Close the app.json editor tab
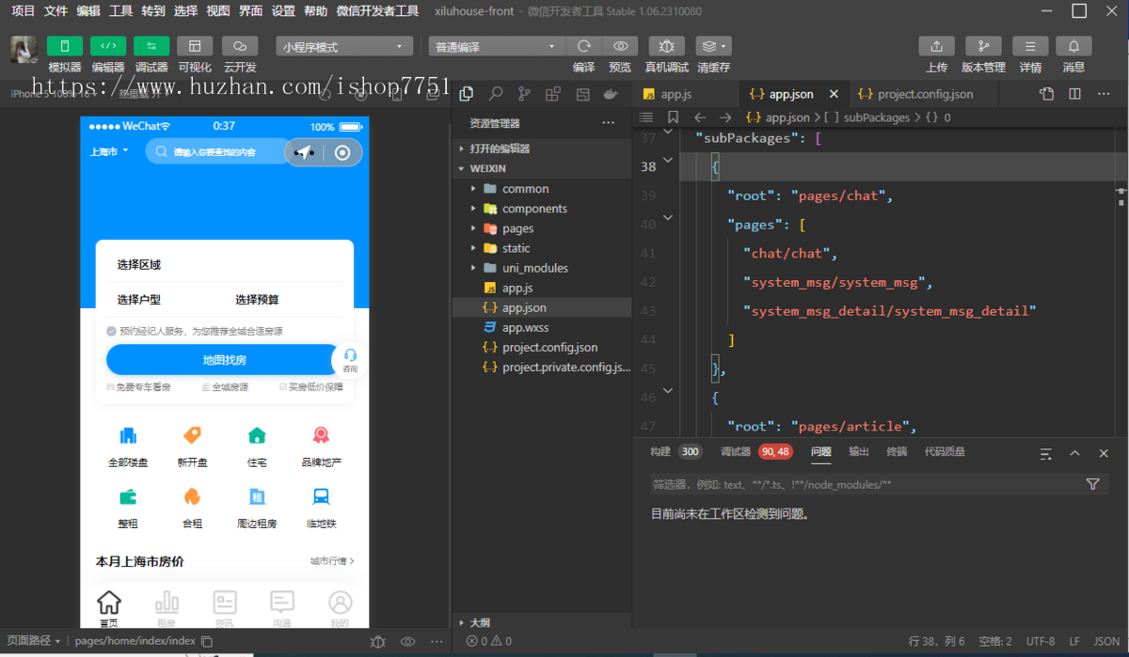 (834, 94)
